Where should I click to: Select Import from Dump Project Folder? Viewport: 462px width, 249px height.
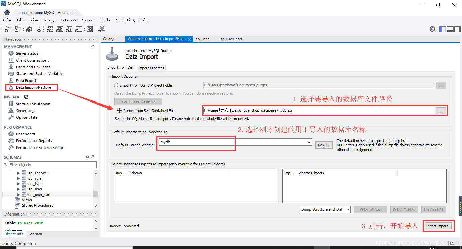116,85
